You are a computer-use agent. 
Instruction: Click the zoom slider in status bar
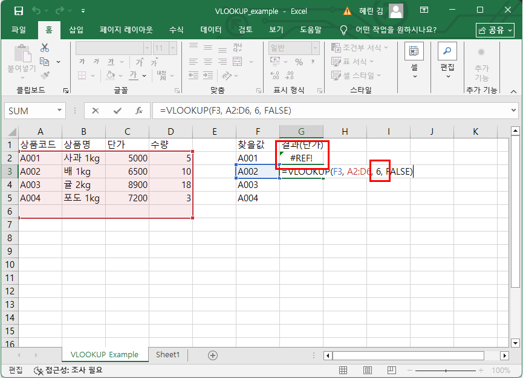coord(443,371)
